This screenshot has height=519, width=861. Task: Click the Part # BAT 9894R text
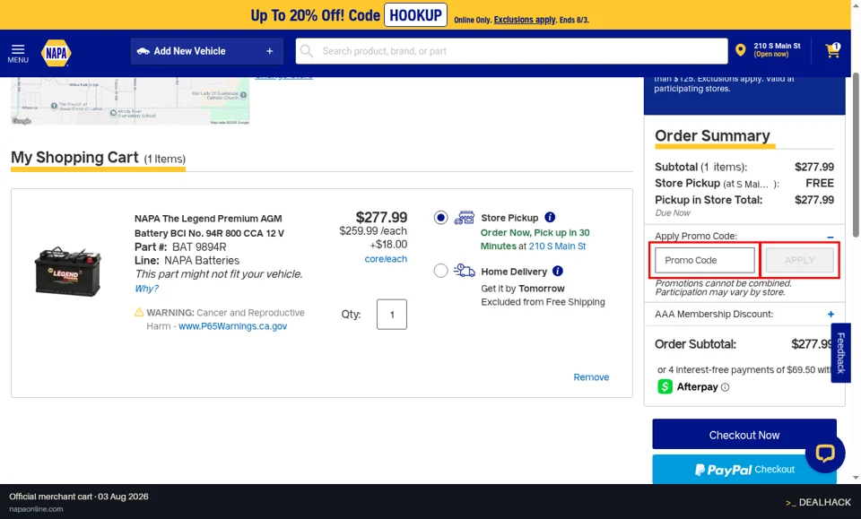pos(180,247)
